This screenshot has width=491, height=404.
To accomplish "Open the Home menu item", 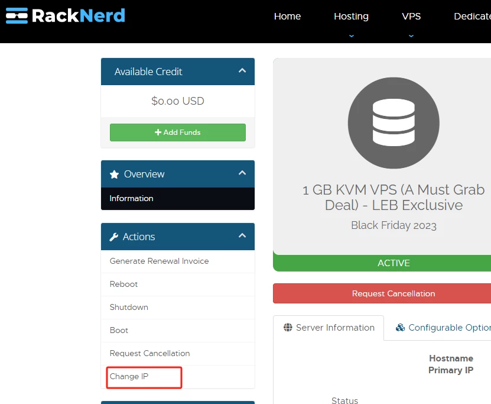I will click(x=287, y=17).
